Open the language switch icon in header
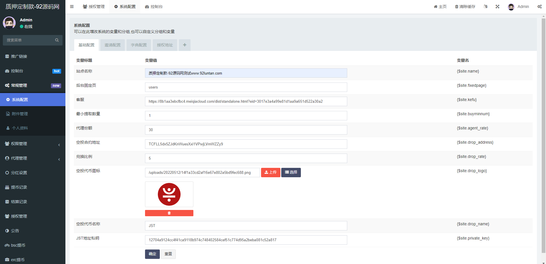Viewport: 546px width, 264px height. coord(485,7)
